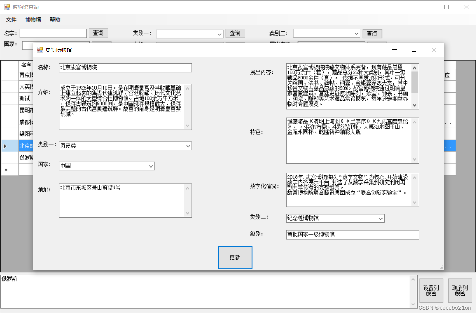Screen dimensions: 476x313
Task: Click the 更新博物馆 dialog title icon
Action: 40,50
